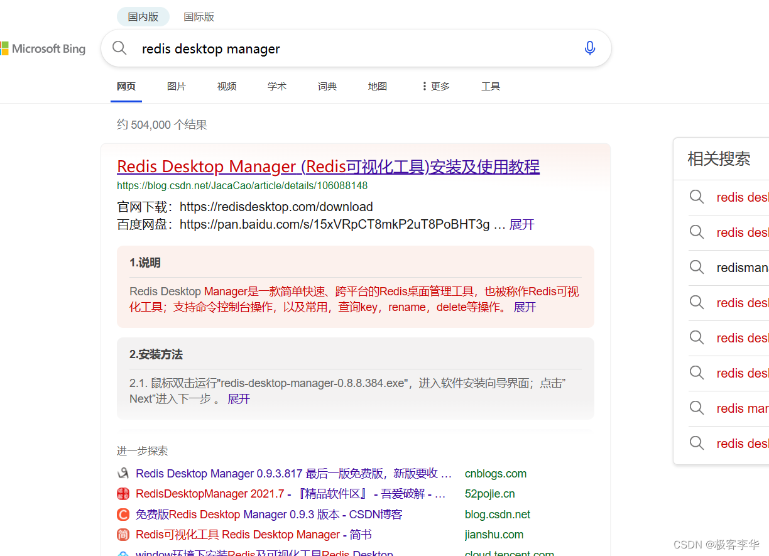
Task: Click the 约 504,000 个结果 count text
Action: click(x=162, y=124)
